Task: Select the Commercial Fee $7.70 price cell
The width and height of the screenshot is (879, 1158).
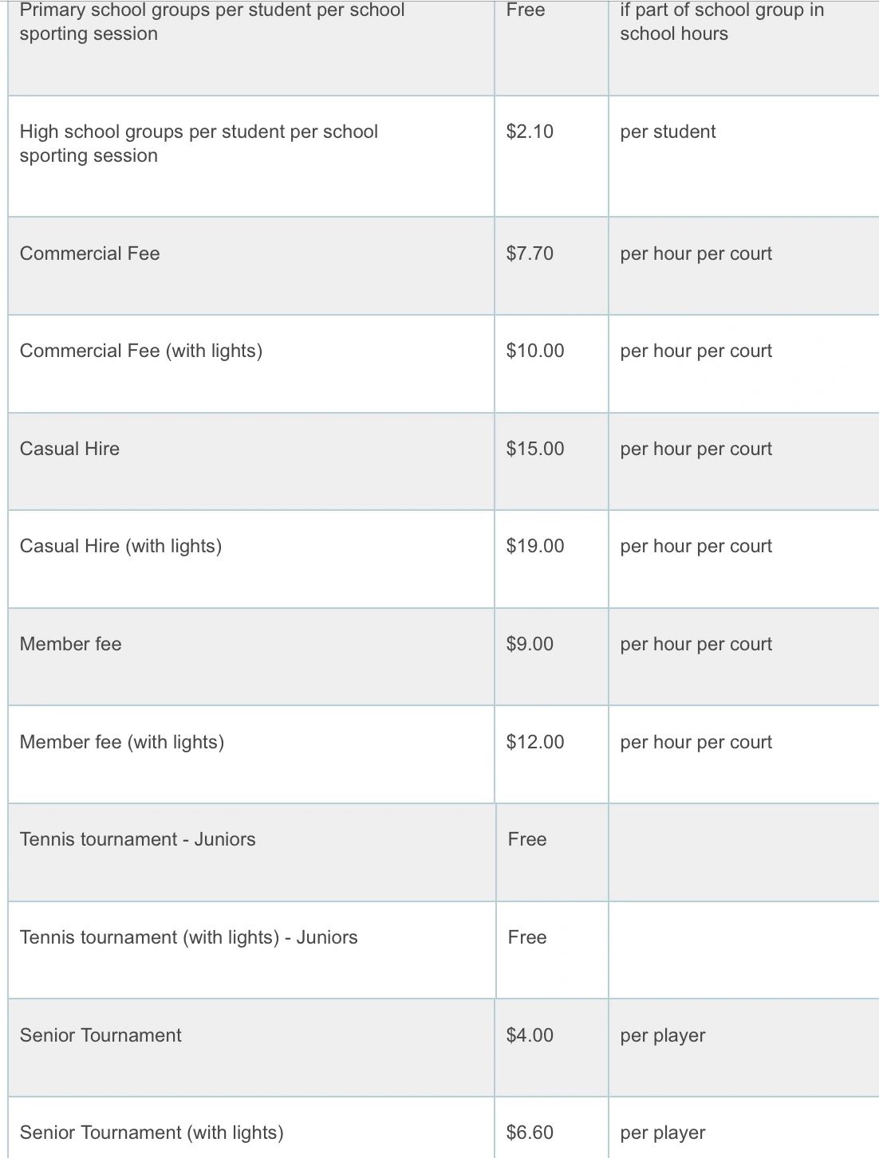Action: point(530,253)
